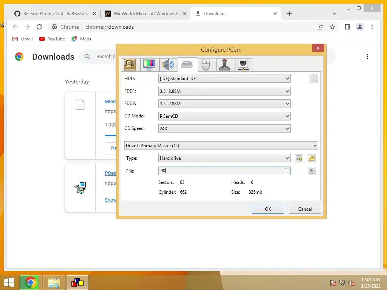Click the open folder browse icon
Viewport: 387px width, 290px height.
click(312, 158)
